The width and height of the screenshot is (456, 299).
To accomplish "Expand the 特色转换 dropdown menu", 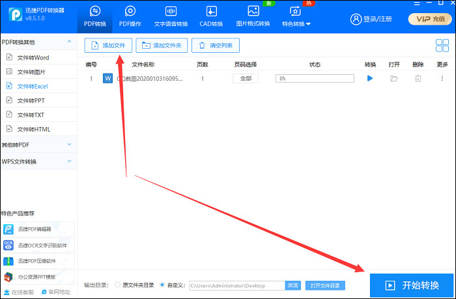I will [x=296, y=16].
